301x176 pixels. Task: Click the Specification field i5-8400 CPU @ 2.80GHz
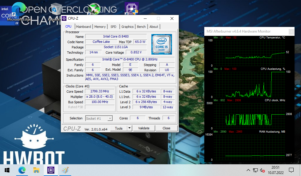click(130, 59)
